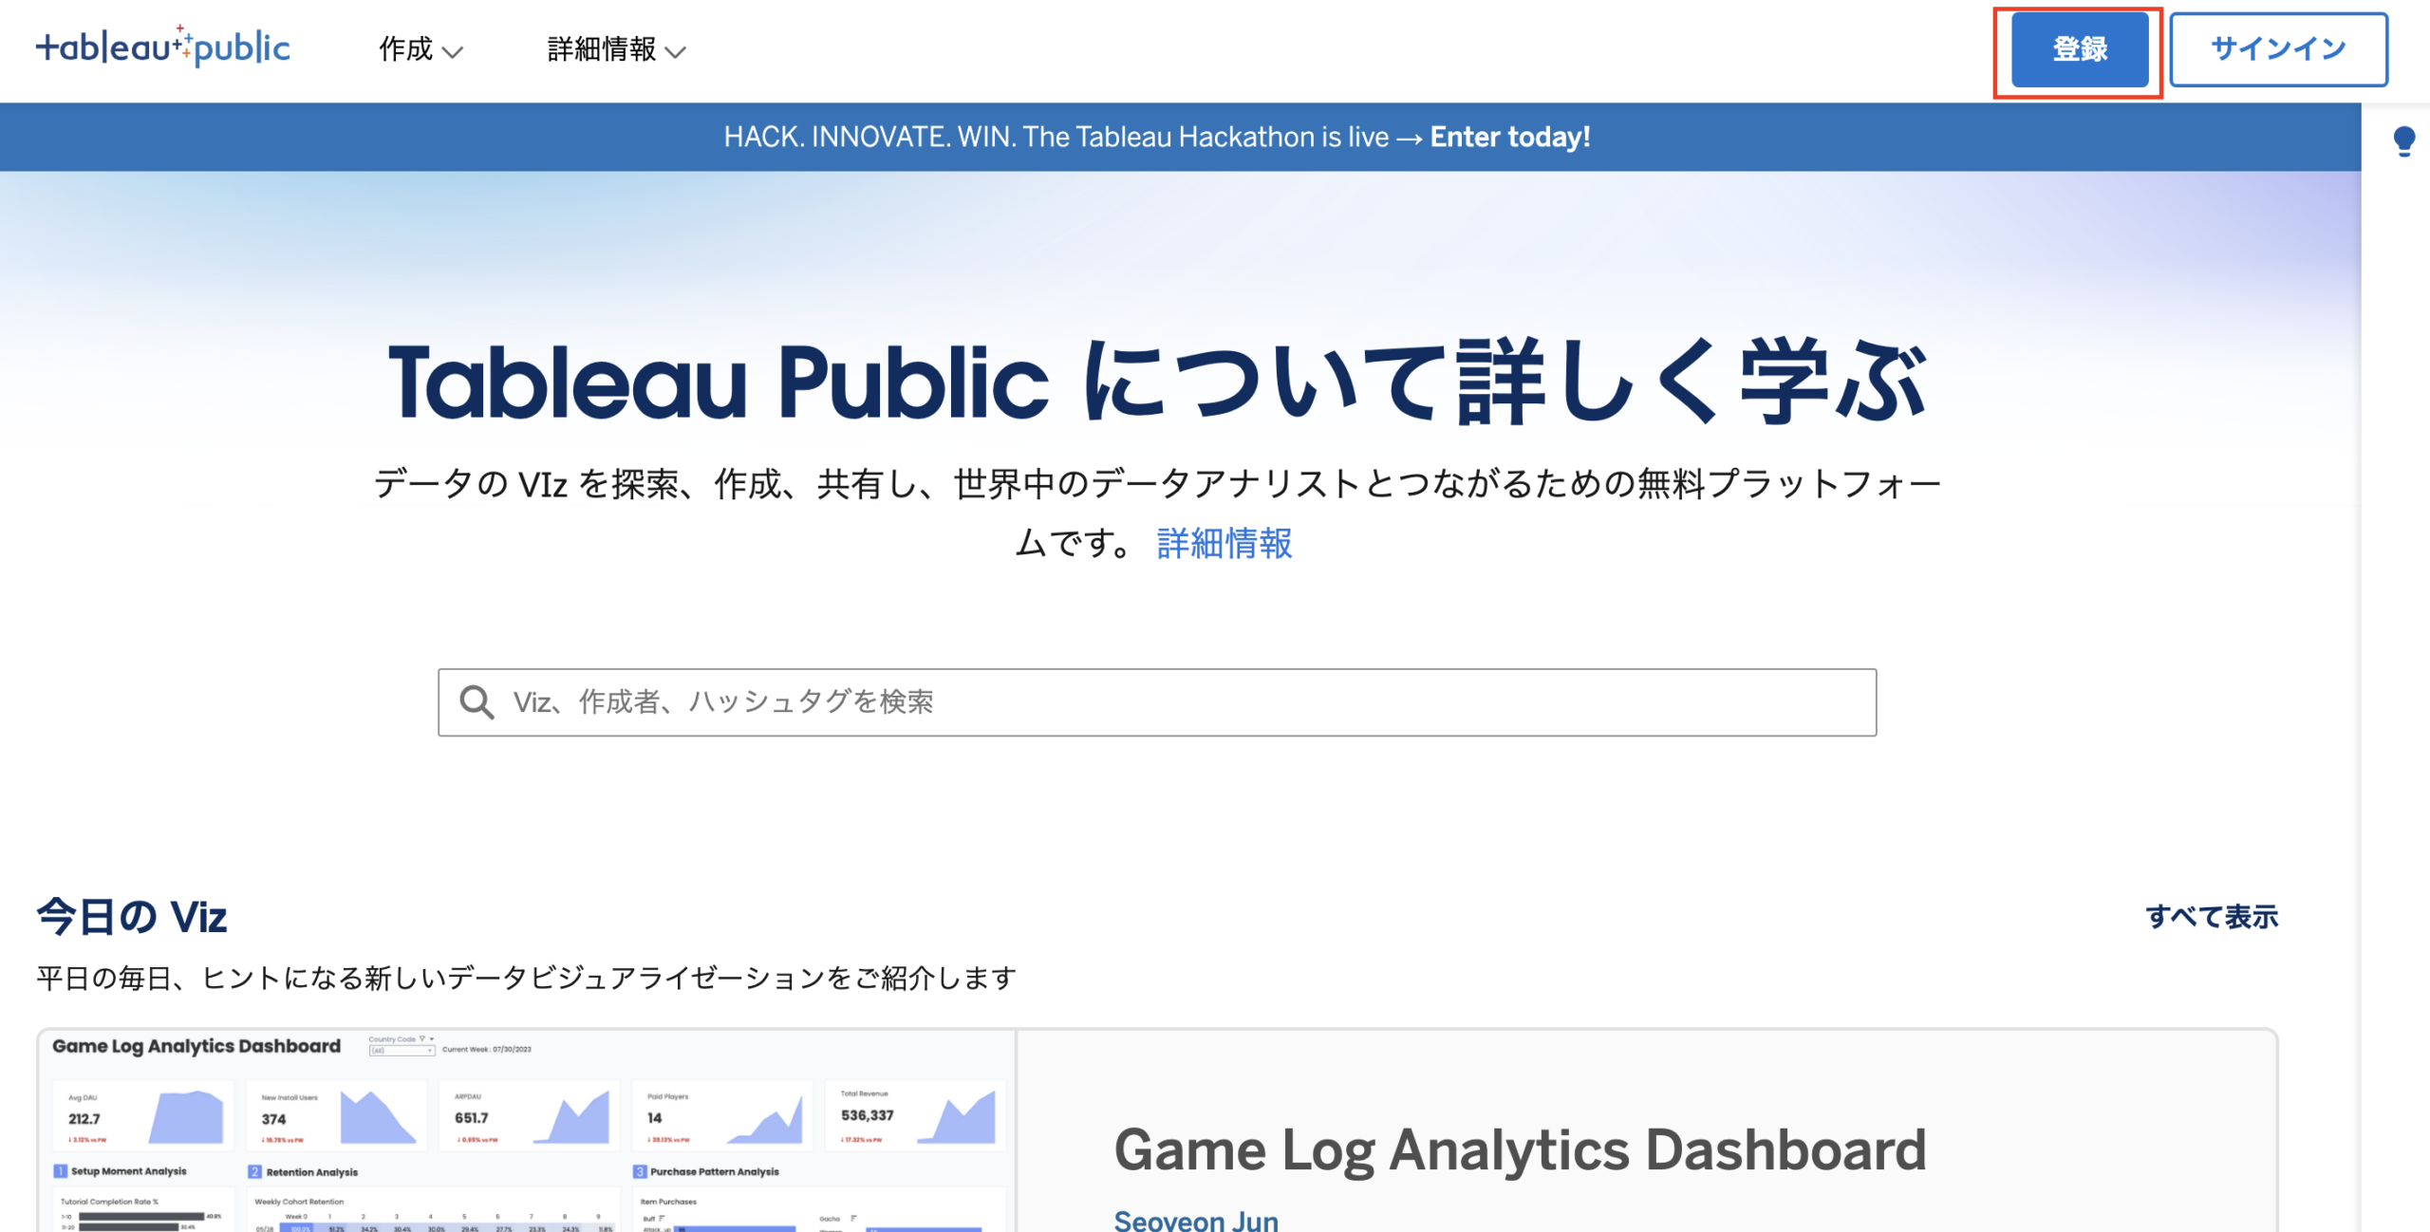Click the Total Revenue area chart
The width and height of the screenshot is (2430, 1232).
tap(957, 1117)
